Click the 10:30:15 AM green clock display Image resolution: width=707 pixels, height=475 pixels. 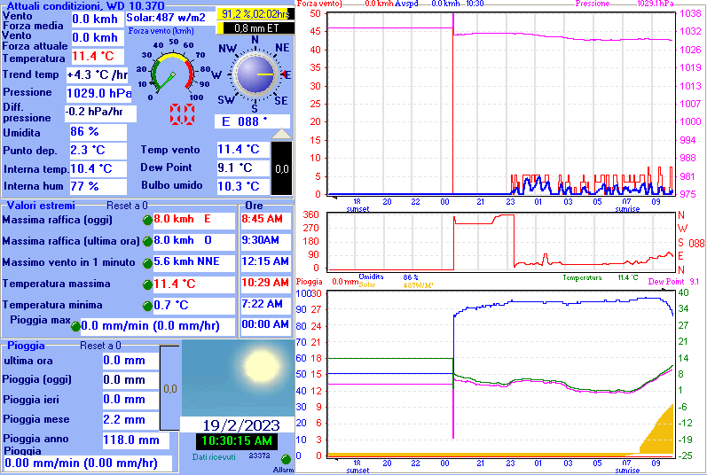point(237,440)
